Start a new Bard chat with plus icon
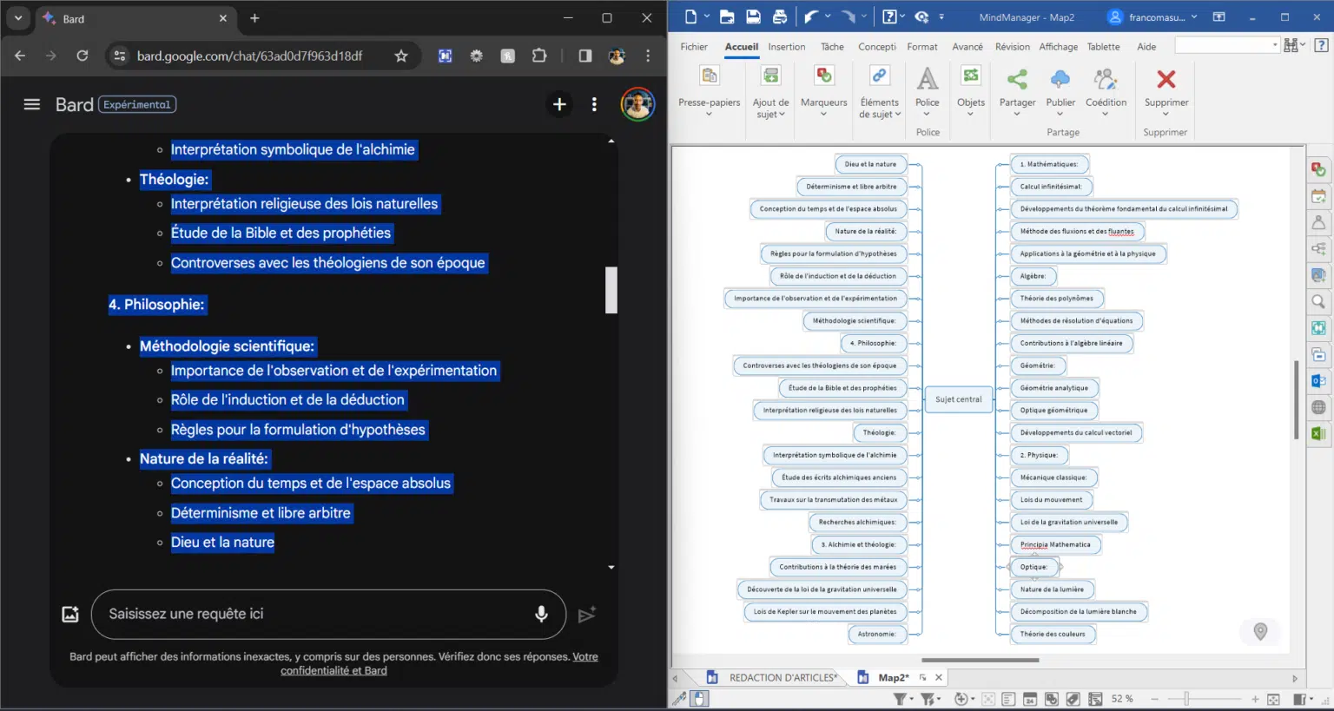 coord(559,104)
